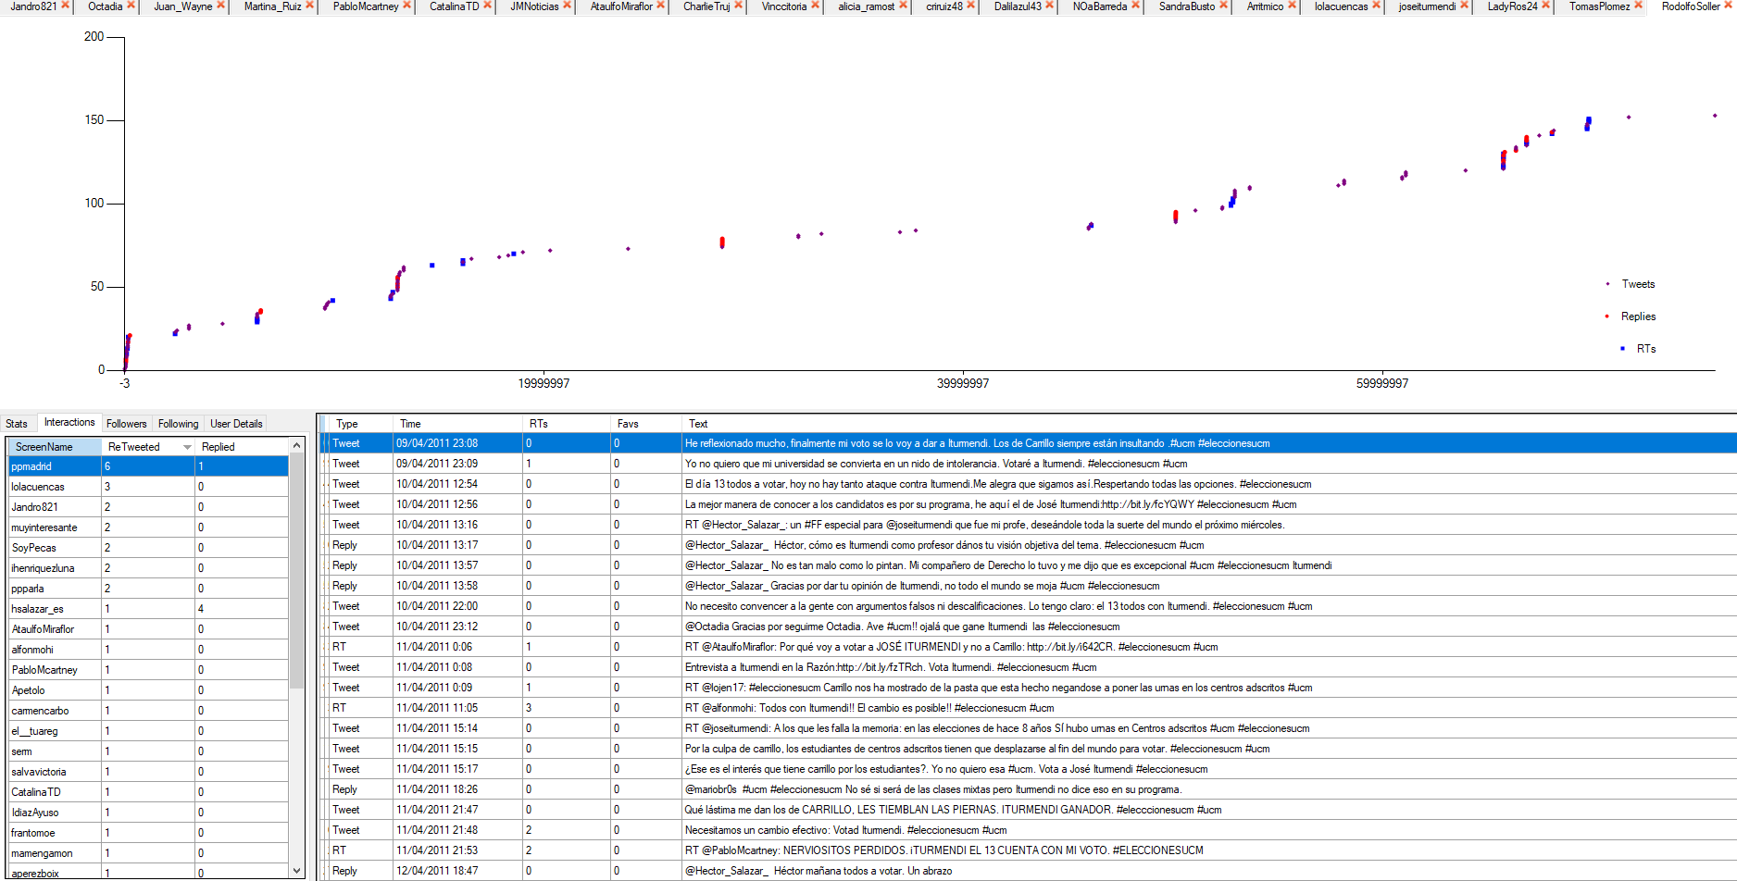Screen dimensions: 1737x881
Task: Select the alfonmohi row
Action: [x=148, y=650]
